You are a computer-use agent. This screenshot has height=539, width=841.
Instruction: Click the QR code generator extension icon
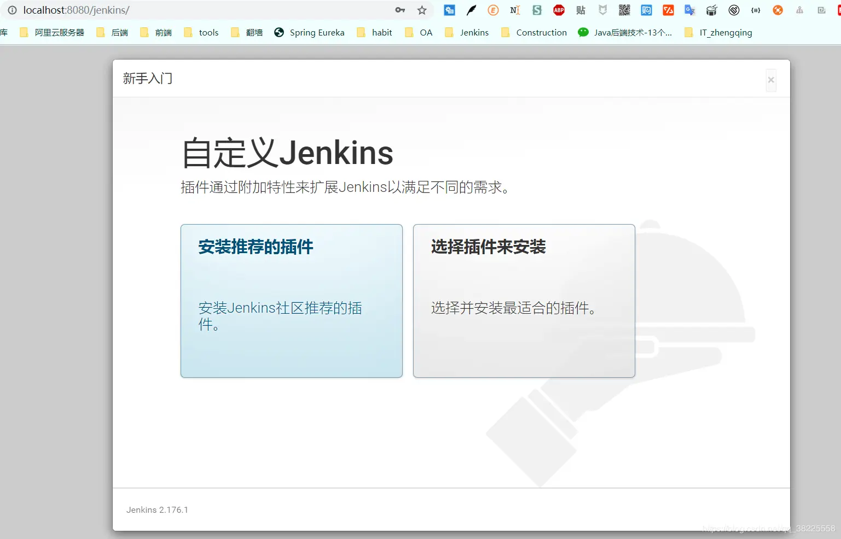click(x=624, y=10)
